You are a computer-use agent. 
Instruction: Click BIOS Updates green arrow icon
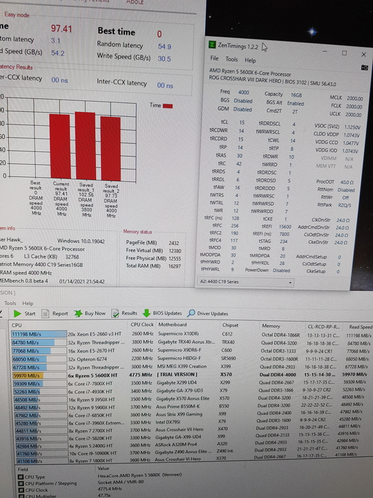pyautogui.click(x=146, y=313)
